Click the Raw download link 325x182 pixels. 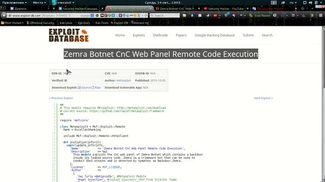click(x=97, y=87)
